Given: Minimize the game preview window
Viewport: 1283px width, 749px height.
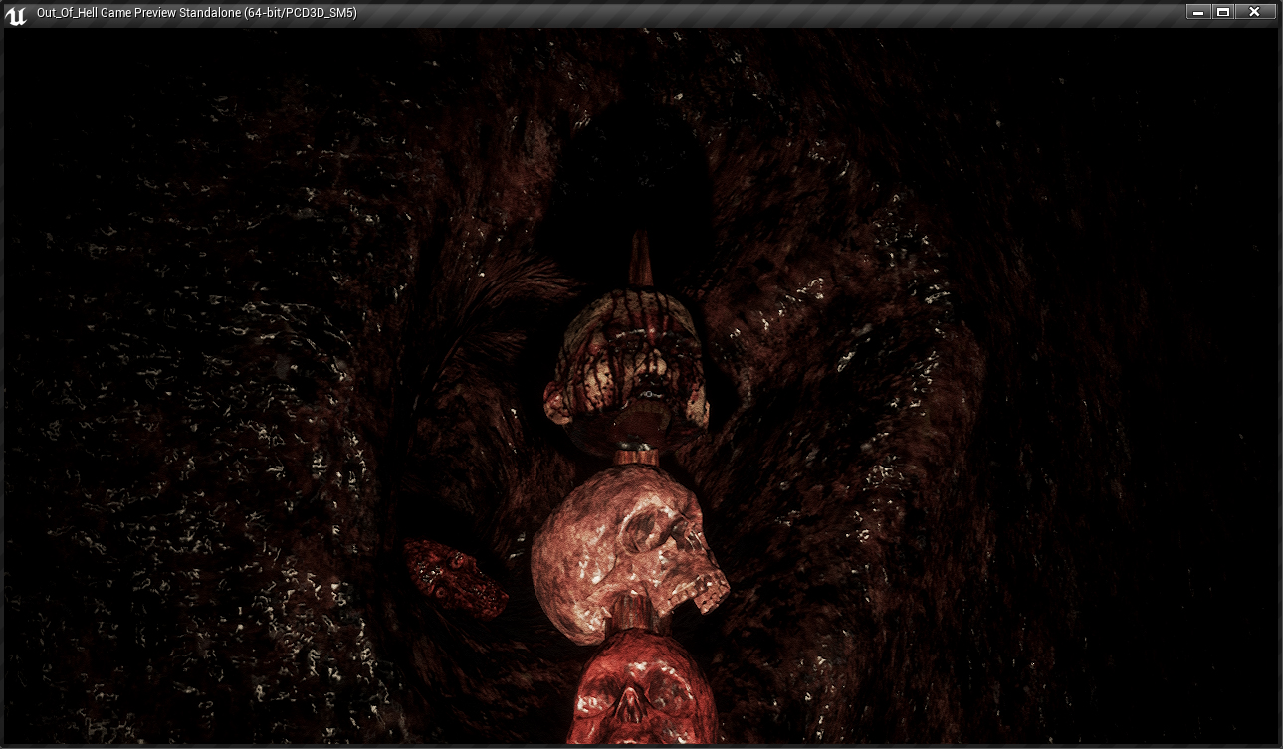Looking at the screenshot, I should point(1197,12).
